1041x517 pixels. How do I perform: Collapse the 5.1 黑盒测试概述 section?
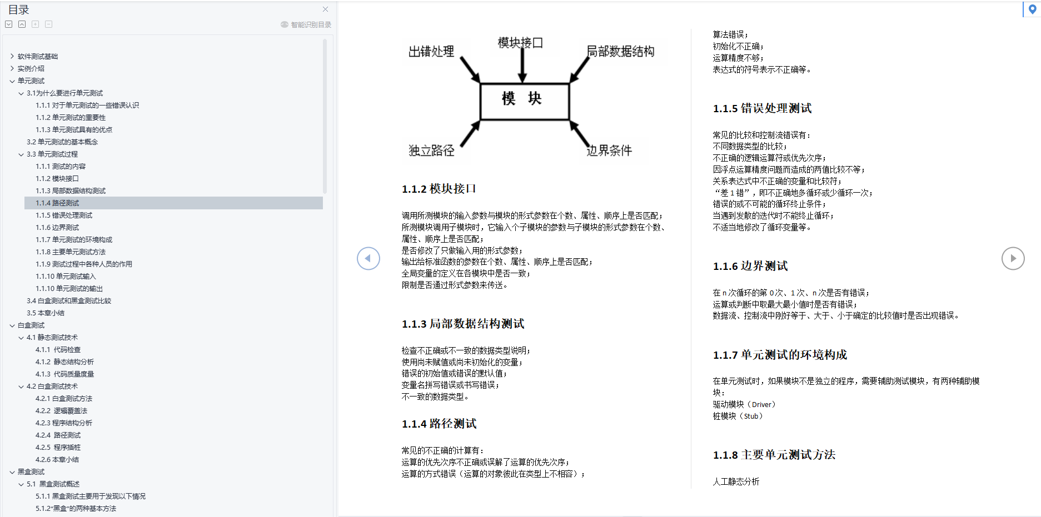[20, 484]
